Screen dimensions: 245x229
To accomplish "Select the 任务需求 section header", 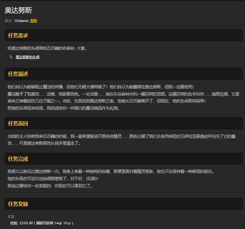I will (x=18, y=35).
